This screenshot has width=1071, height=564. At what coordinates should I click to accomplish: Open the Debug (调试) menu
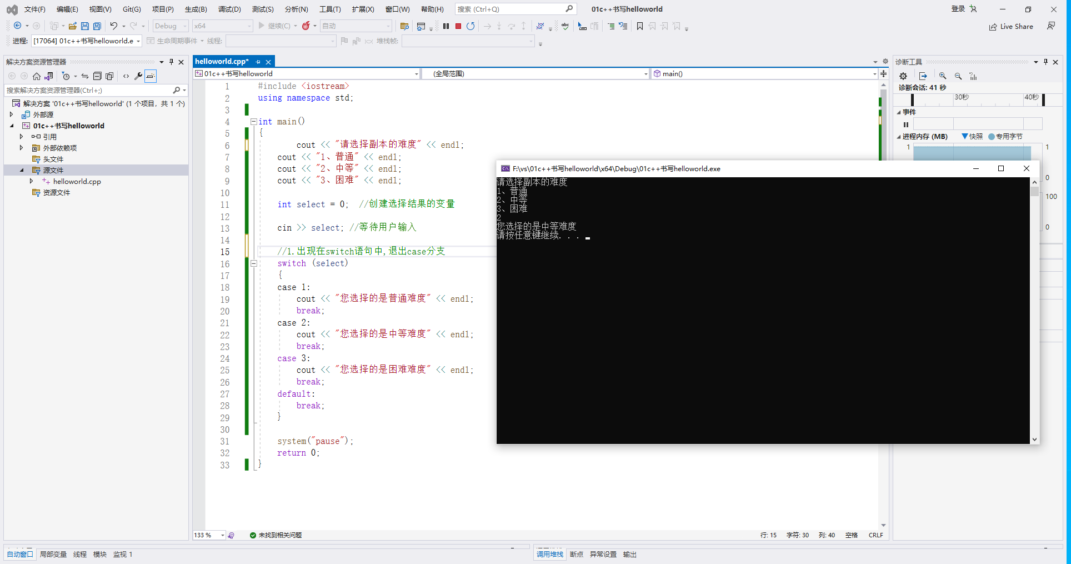[229, 9]
